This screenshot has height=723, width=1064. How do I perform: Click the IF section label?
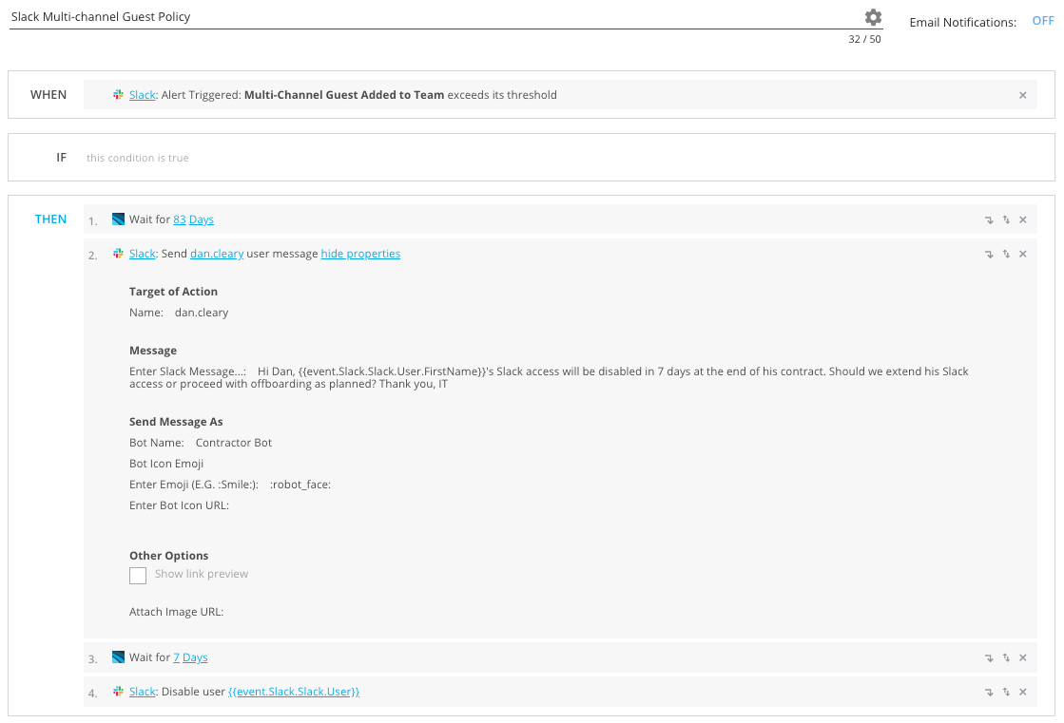point(62,158)
